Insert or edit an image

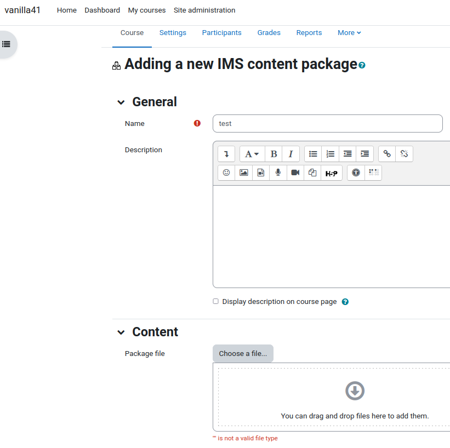point(244,173)
